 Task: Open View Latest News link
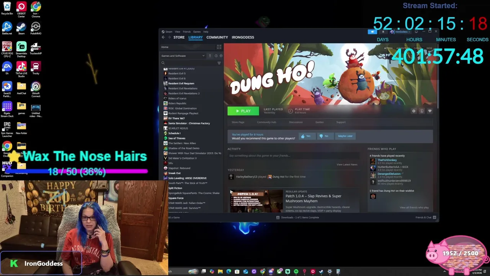click(x=347, y=164)
